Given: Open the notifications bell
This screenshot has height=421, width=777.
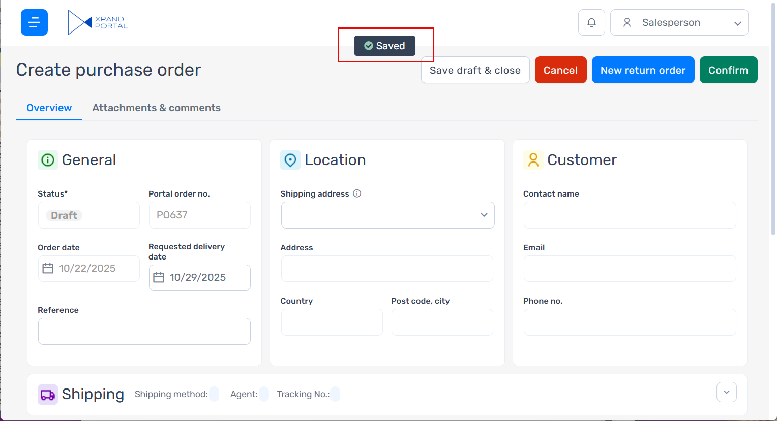Looking at the screenshot, I should pos(591,22).
